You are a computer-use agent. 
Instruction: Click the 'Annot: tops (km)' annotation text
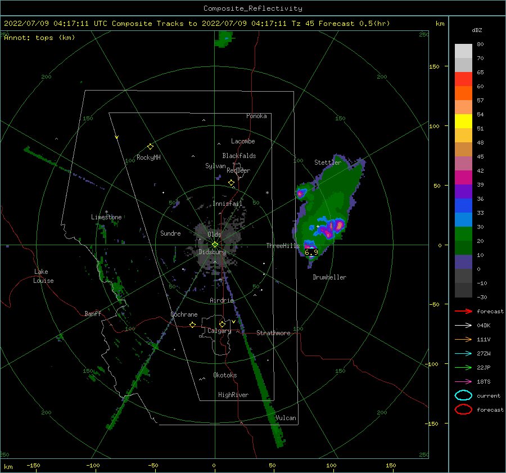(39, 38)
